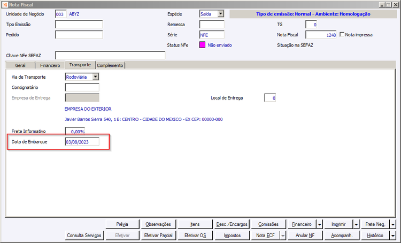Close the Nota Fiscal window

[x=395, y=5]
